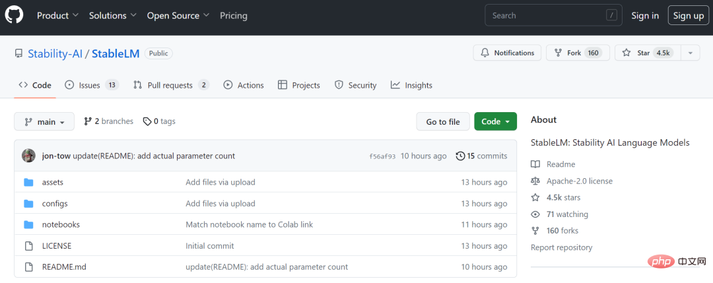Open the Pull requests tab
Viewport: 713px width, 283px height.
pos(171,85)
